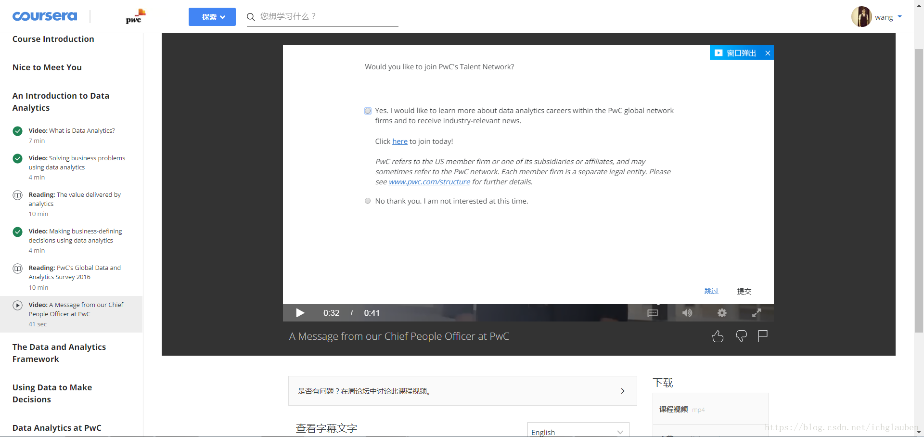Screen dimensions: 924x437
Task: Click reading icon beside PwC's Global Data Survey
Action: 17,269
